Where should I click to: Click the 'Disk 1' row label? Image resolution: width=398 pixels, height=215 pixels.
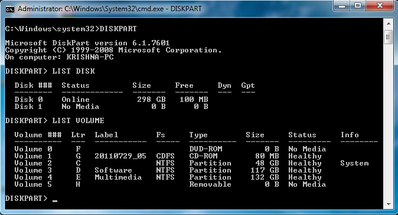tap(28, 107)
